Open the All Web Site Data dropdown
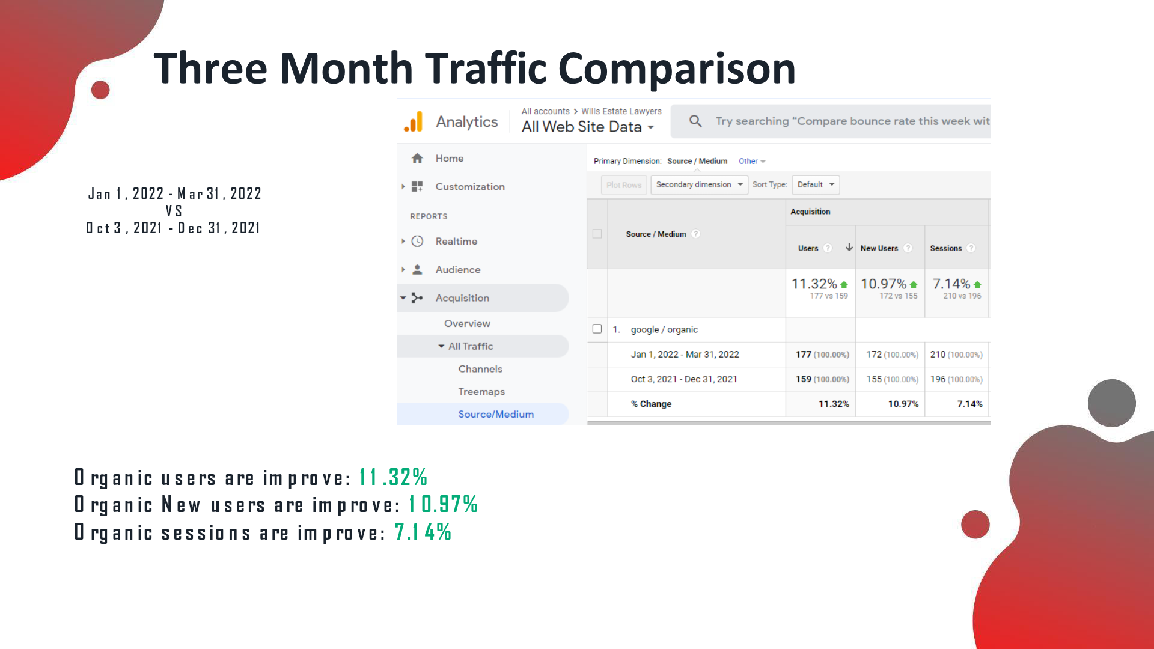The width and height of the screenshot is (1154, 649). (x=588, y=127)
